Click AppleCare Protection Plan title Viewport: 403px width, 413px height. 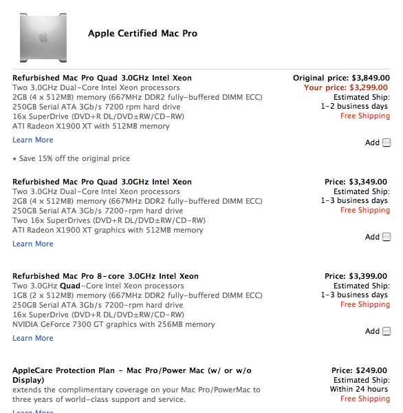click(132, 375)
